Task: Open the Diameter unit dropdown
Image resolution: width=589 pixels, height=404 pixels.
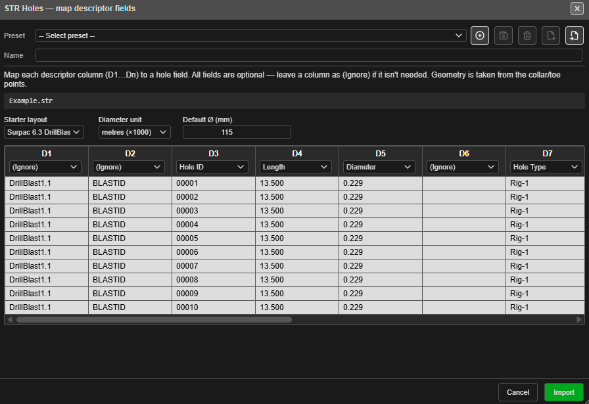Action: pos(135,132)
